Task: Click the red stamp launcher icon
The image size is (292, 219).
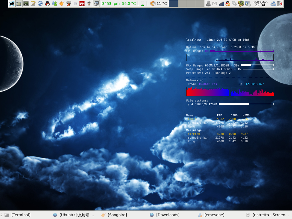Action: coord(69,3)
